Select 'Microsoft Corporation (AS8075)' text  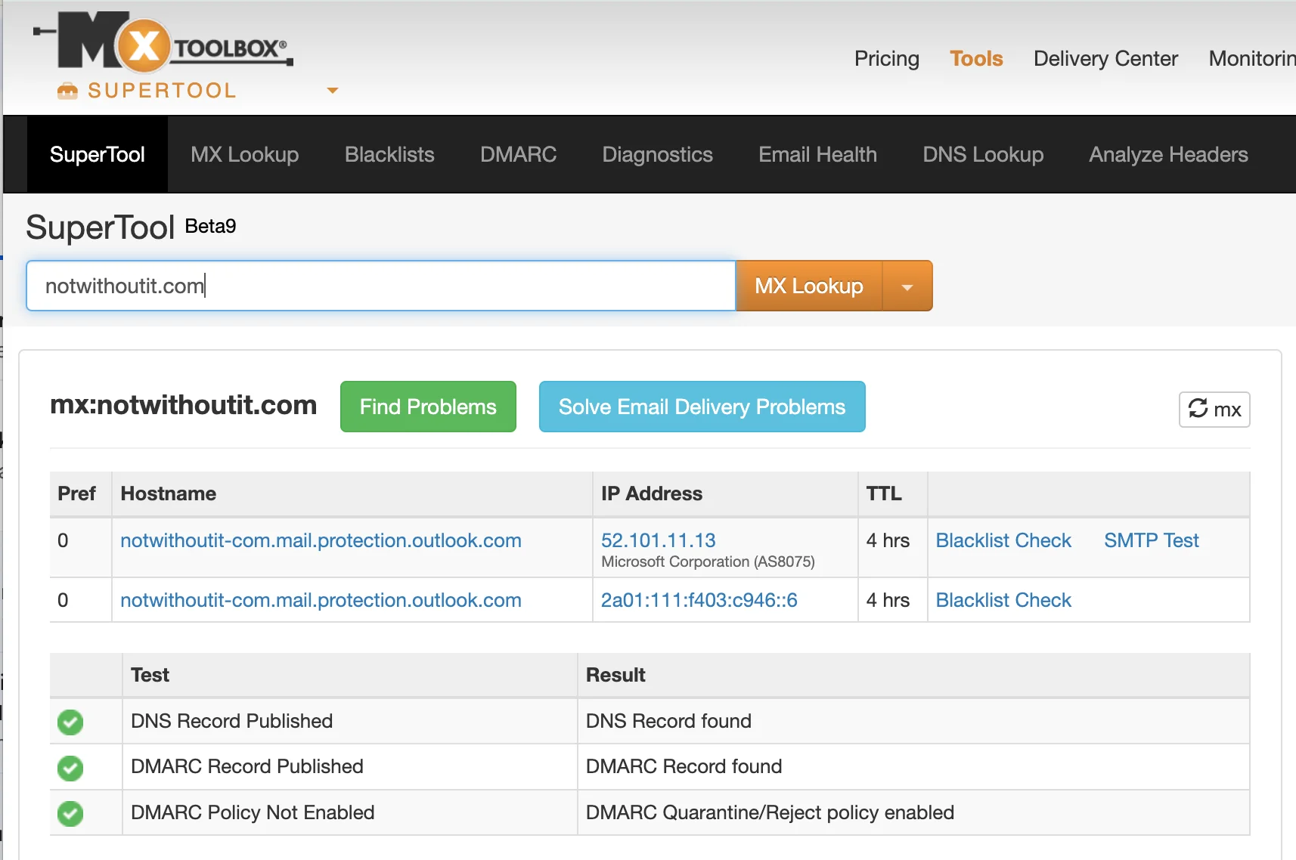click(708, 561)
